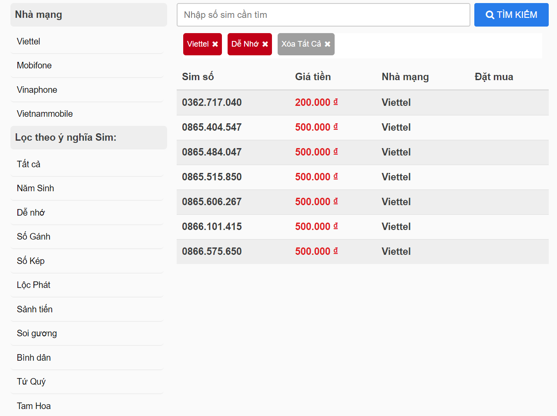Click the Nhà mạng sidebar heading
This screenshot has height=416, width=557.
tap(39, 14)
